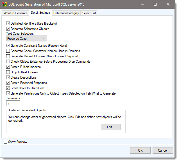This screenshot has height=162, width=179.
Task: Disable Grant Roles to User/Role
Action: [x=8, y=88]
